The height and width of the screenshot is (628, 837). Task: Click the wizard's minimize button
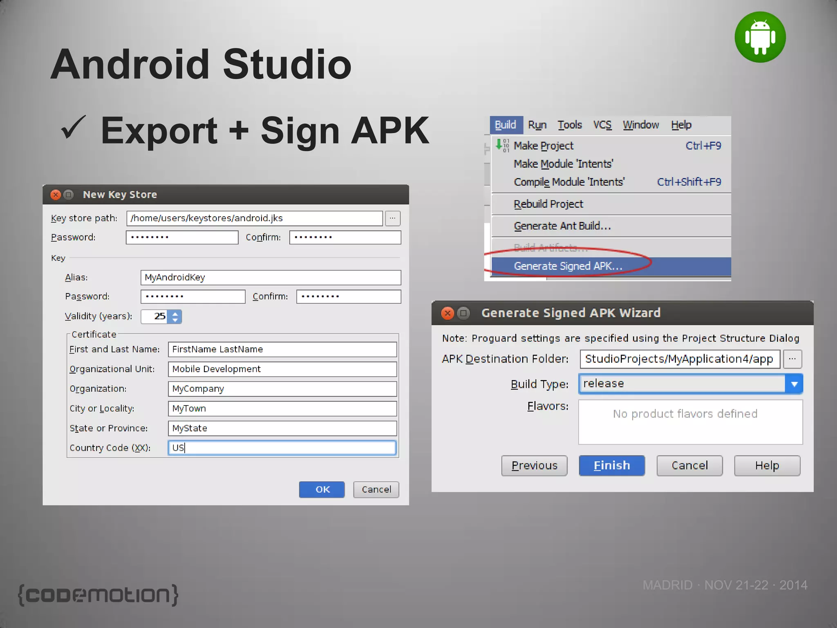point(463,313)
